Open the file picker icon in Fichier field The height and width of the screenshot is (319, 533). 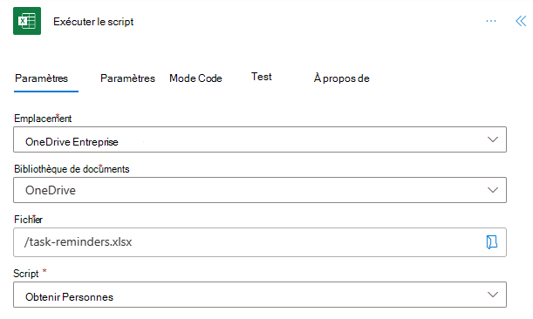pyautogui.click(x=491, y=242)
